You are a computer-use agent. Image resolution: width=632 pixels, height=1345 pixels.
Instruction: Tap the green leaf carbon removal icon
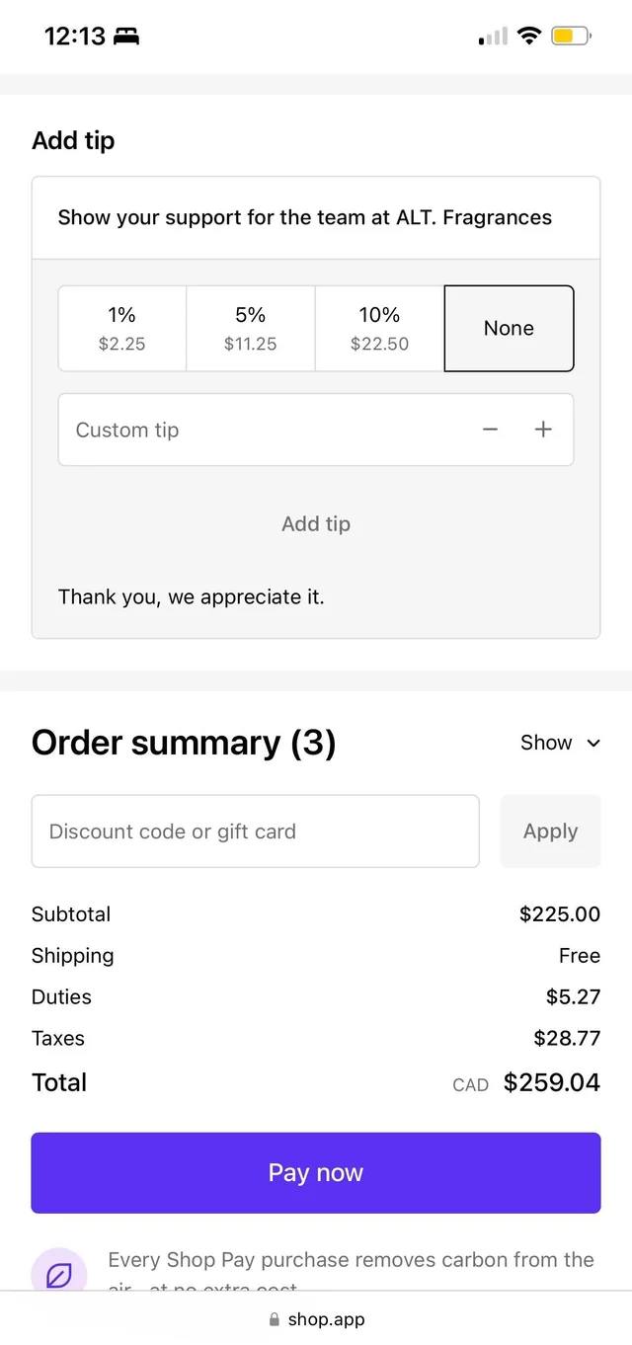point(59,1275)
